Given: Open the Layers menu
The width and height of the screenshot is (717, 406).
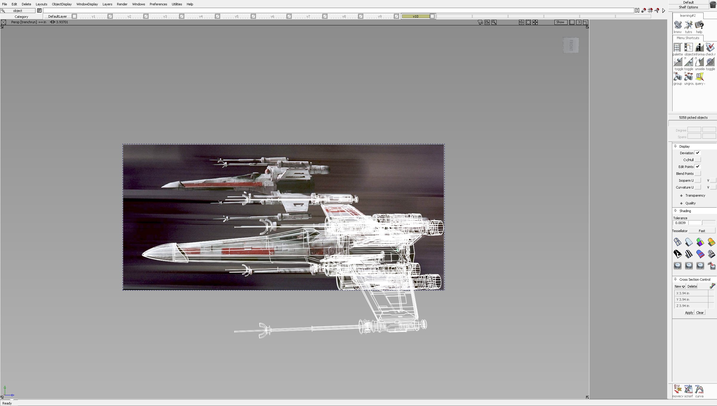Looking at the screenshot, I should (107, 4).
